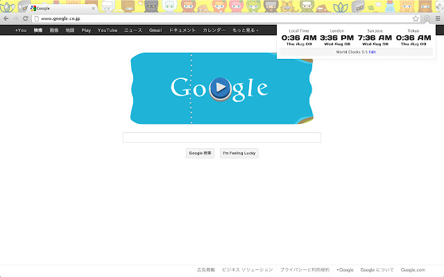Open ニュース in the Google bar
Screen dimensions: 444x277
133,30
